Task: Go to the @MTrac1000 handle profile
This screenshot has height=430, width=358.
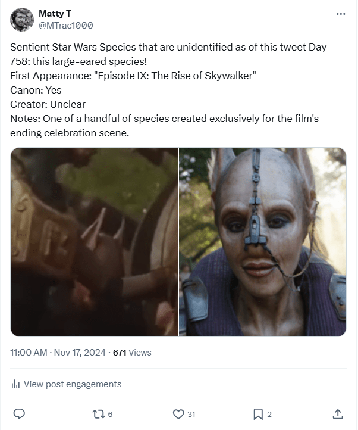Action: point(65,26)
